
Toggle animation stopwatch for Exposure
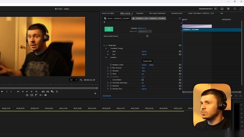[x=111, y=86]
